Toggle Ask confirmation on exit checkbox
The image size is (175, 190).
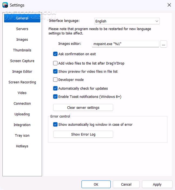[55, 54]
